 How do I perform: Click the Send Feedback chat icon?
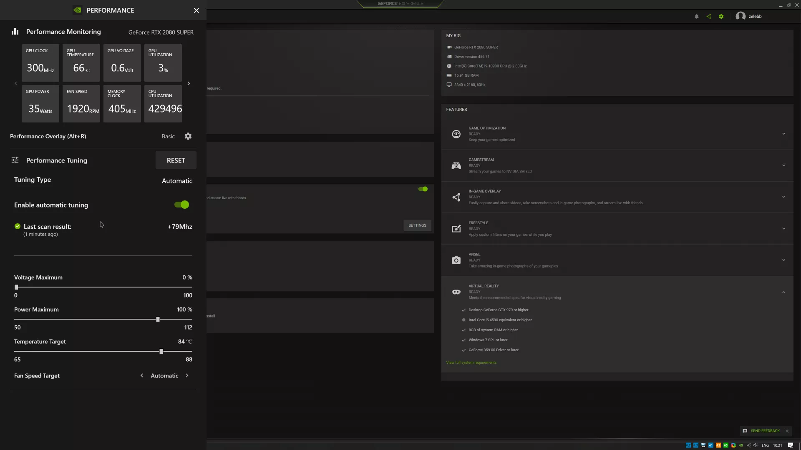click(745, 431)
